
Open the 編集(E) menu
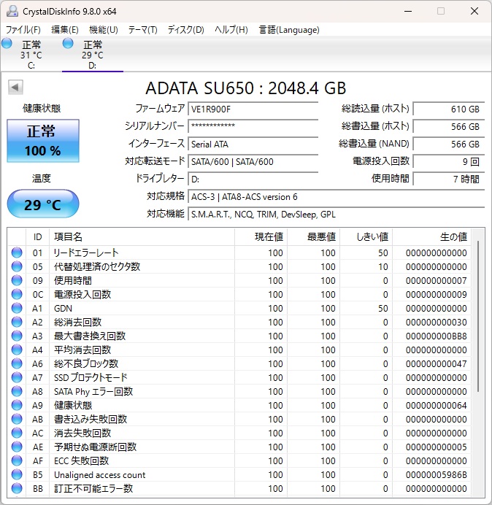[x=65, y=30]
